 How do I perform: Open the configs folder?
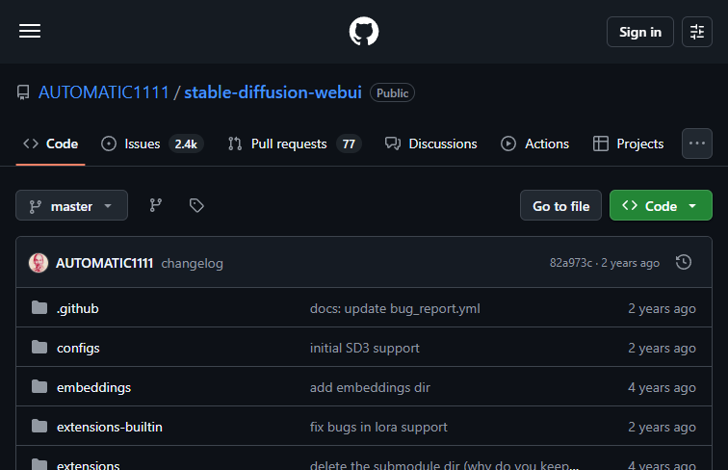click(78, 348)
